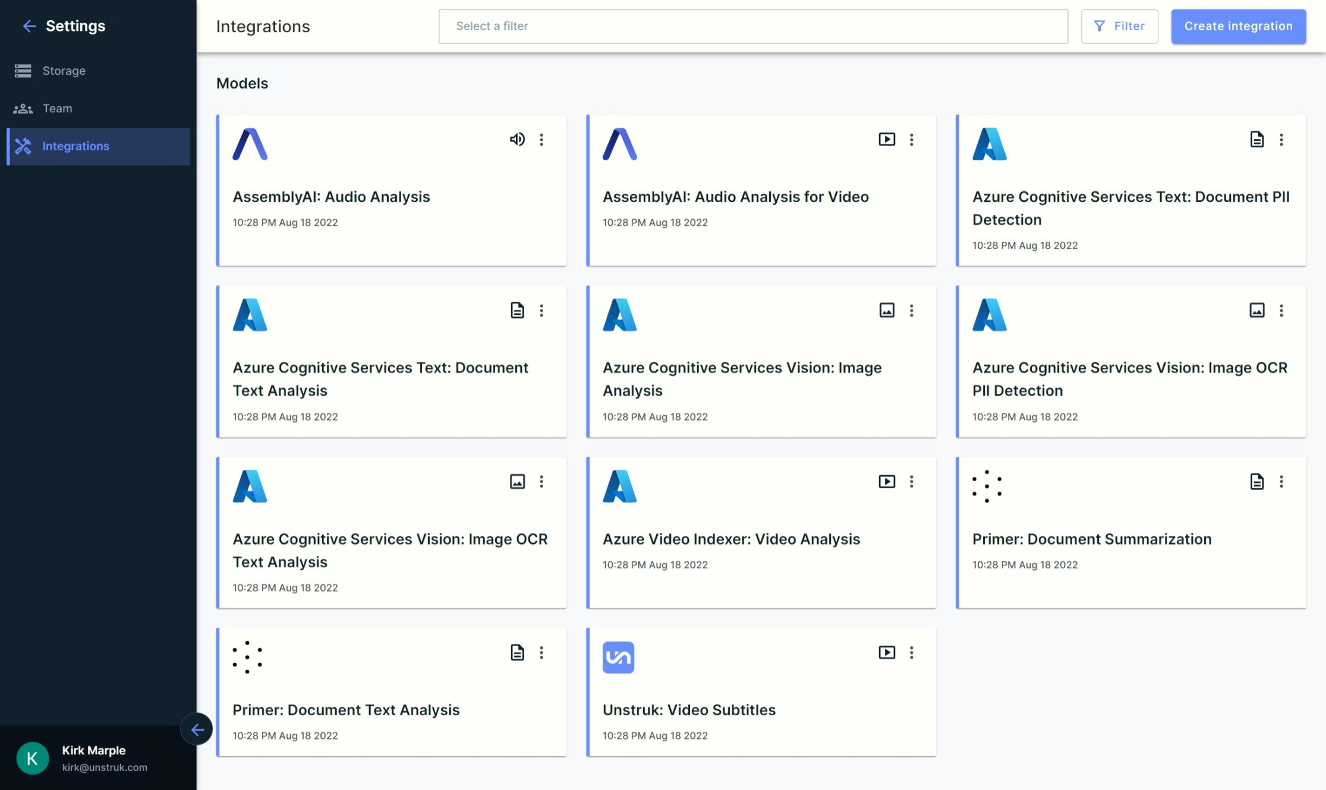This screenshot has height=790, width=1326.
Task: Click the Integrations page heading
Action: coord(263,26)
